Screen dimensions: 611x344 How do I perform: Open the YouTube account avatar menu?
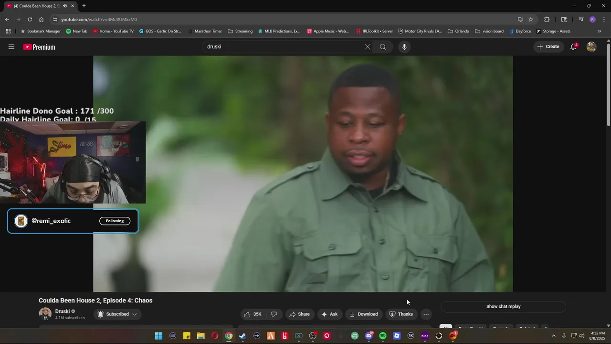591,47
